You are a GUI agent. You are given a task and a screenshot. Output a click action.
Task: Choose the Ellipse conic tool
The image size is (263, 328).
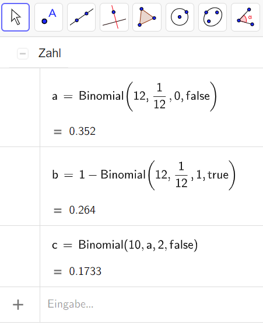[212, 18]
